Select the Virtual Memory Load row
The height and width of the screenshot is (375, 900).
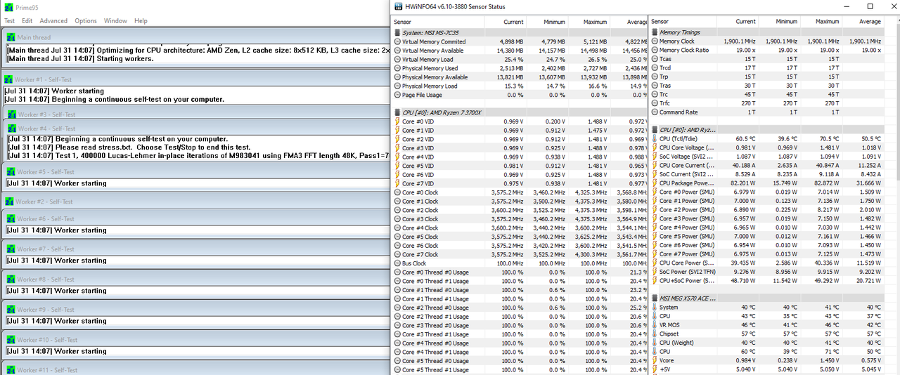click(520, 59)
